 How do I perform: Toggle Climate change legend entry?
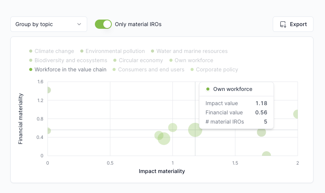(51, 51)
